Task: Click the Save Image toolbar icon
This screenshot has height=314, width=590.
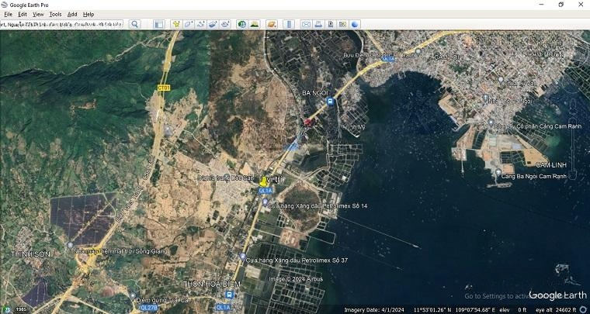Action: tap(331, 24)
